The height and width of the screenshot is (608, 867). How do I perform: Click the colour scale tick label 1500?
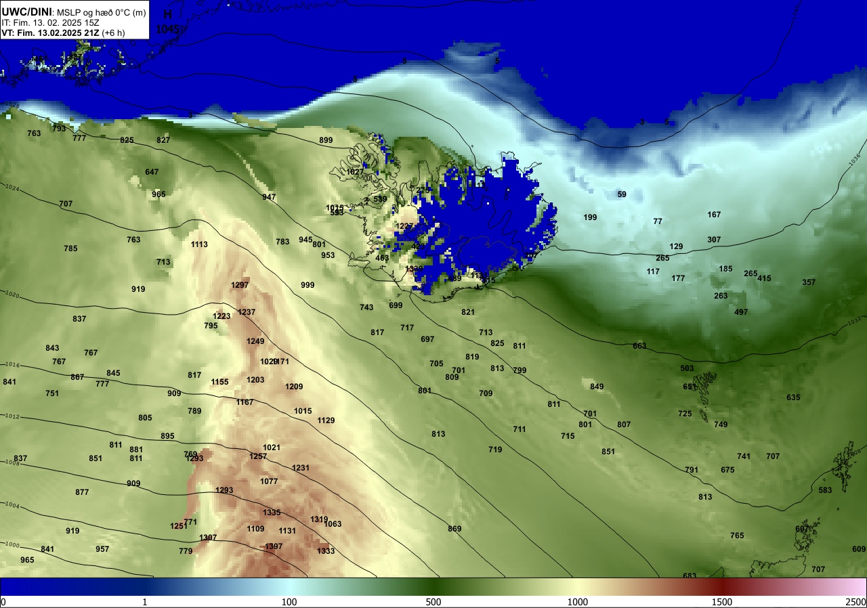(x=722, y=602)
